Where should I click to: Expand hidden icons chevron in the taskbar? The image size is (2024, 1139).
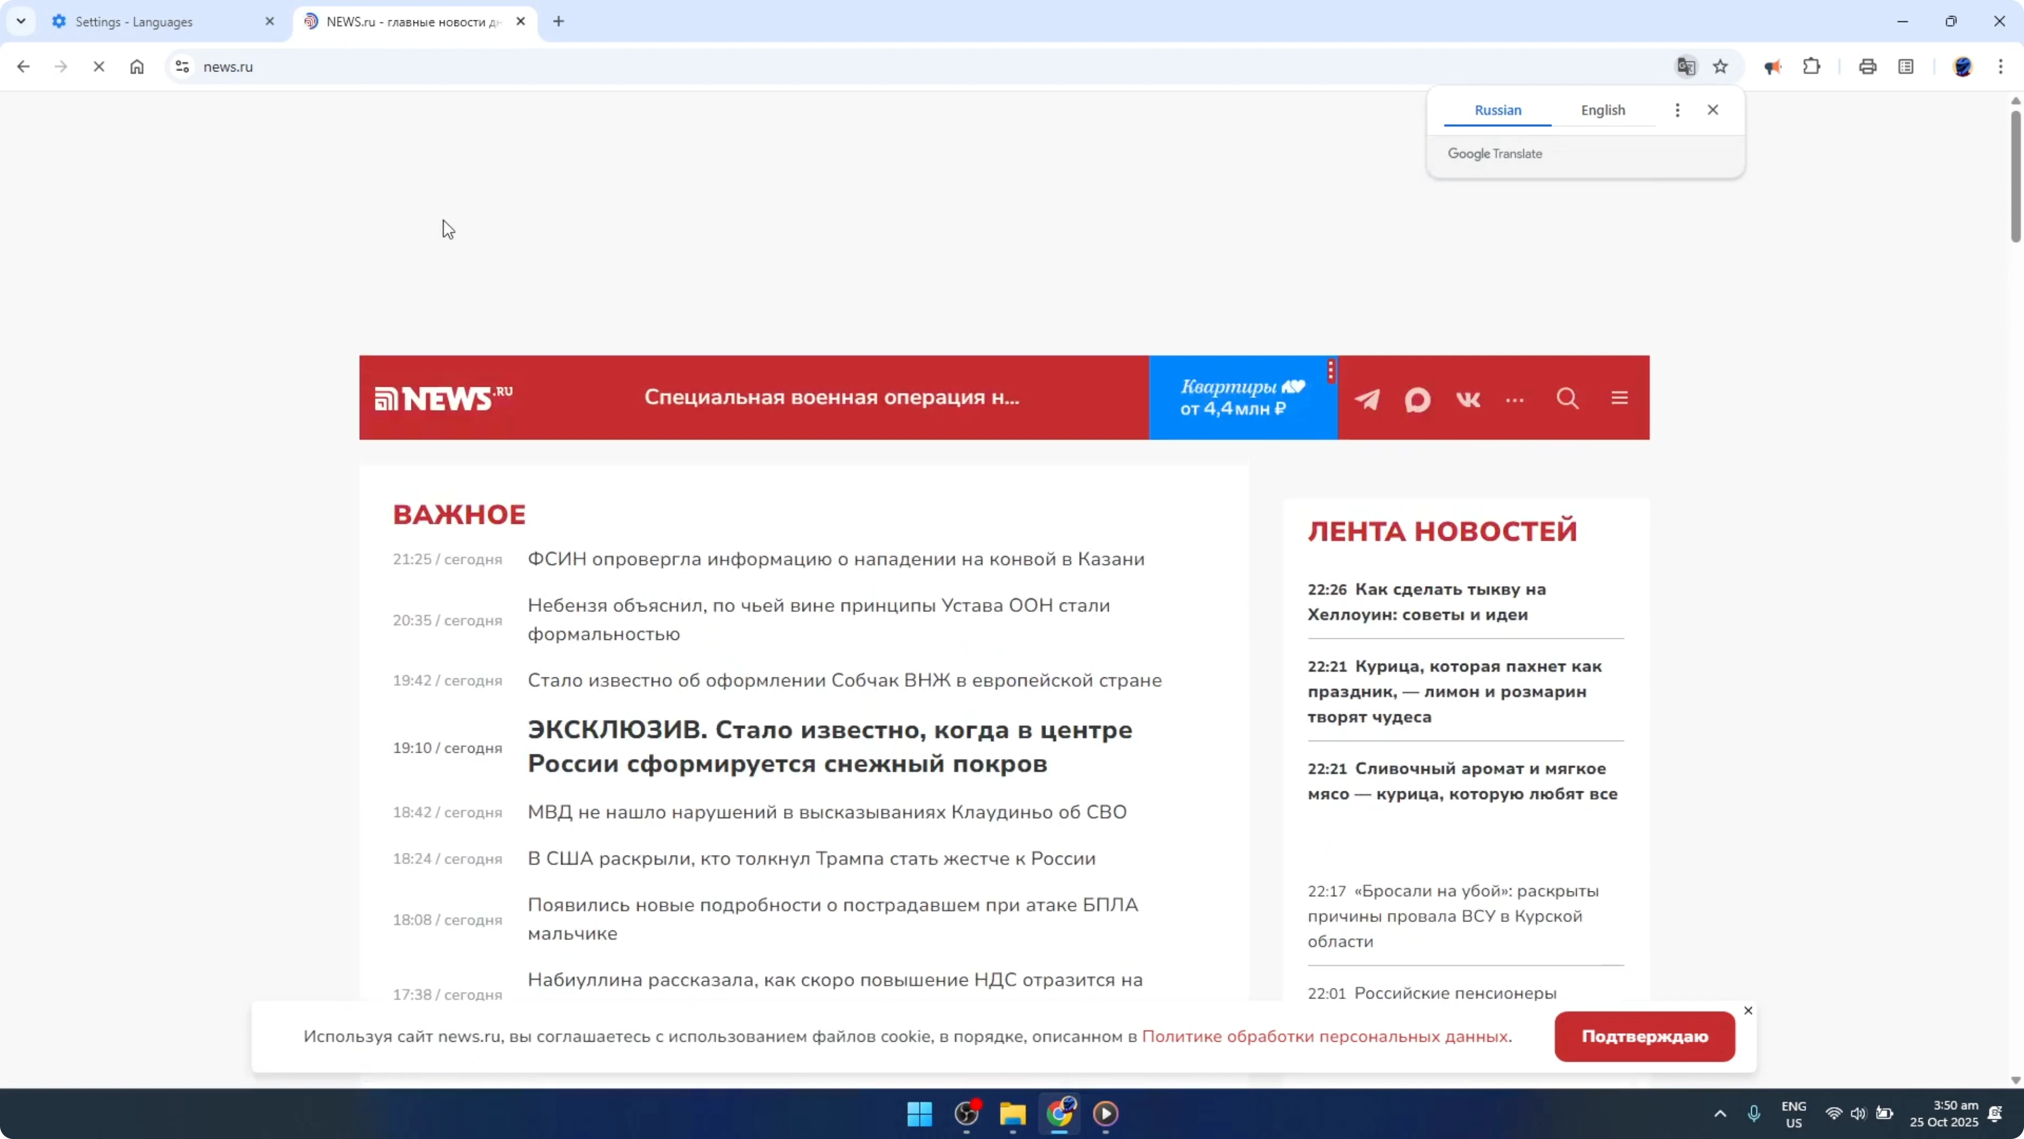click(x=1720, y=1113)
